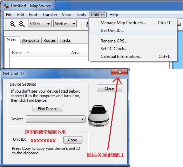The width and height of the screenshot is (183, 167).
Task: Sort by the Area column header
Action: tap(75, 53)
